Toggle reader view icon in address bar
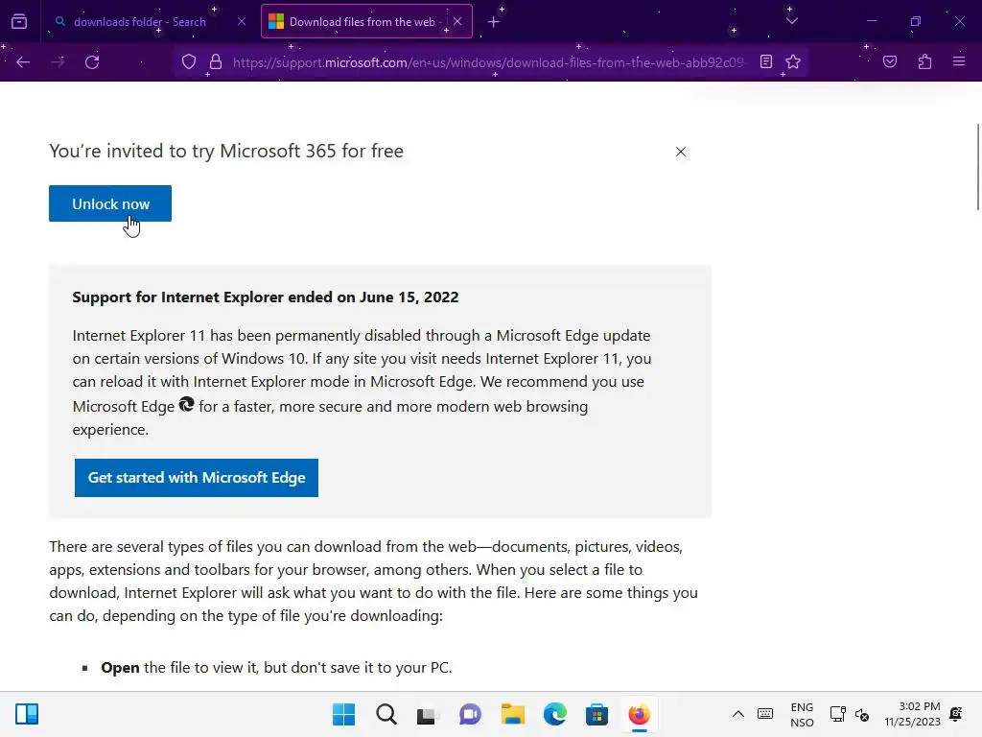Screen dimensions: 982x737 coord(766,62)
